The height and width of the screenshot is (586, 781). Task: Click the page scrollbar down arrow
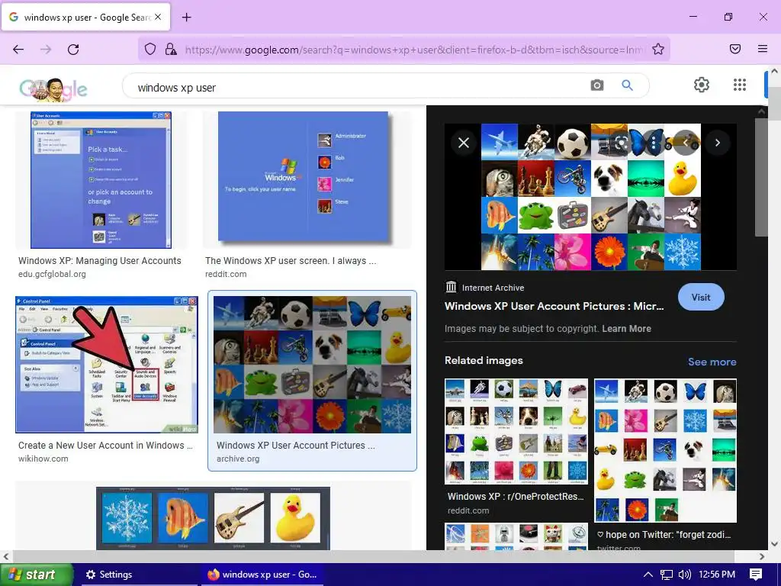point(775,545)
